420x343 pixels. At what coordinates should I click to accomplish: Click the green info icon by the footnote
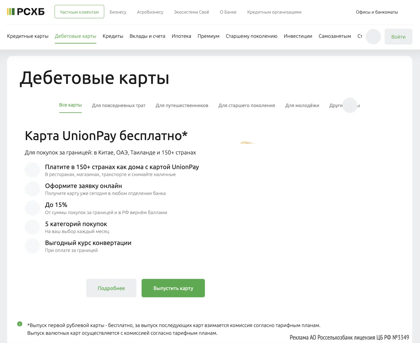point(20,324)
